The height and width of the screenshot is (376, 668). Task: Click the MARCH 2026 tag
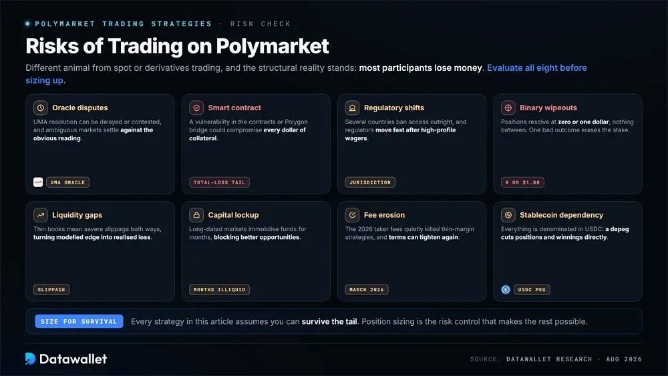[x=367, y=290]
